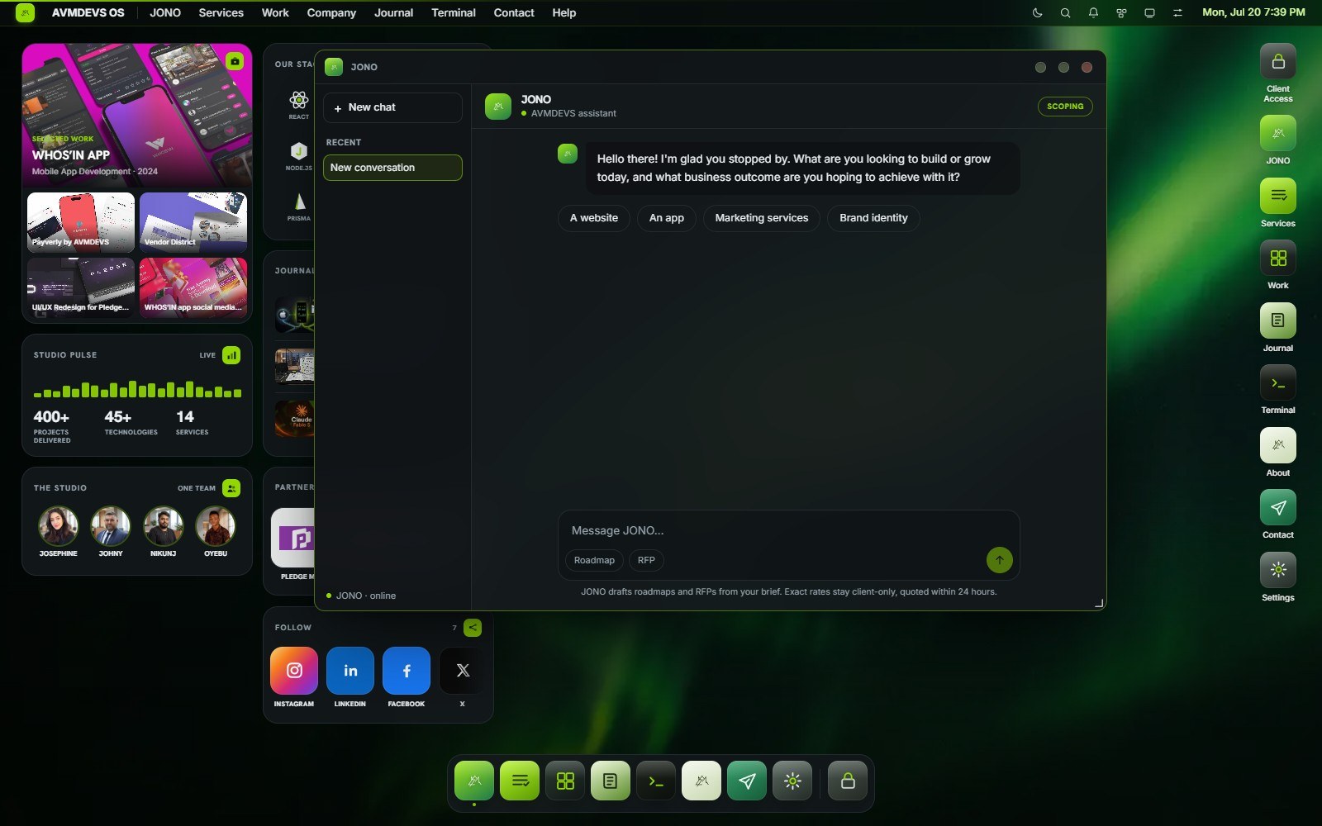1322x826 pixels.
Task: Open the 'Payverly by AVMDEVS' thumbnail
Action: click(81, 222)
